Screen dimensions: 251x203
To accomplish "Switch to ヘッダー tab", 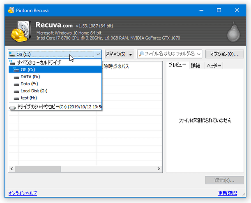I will [x=214, y=65].
